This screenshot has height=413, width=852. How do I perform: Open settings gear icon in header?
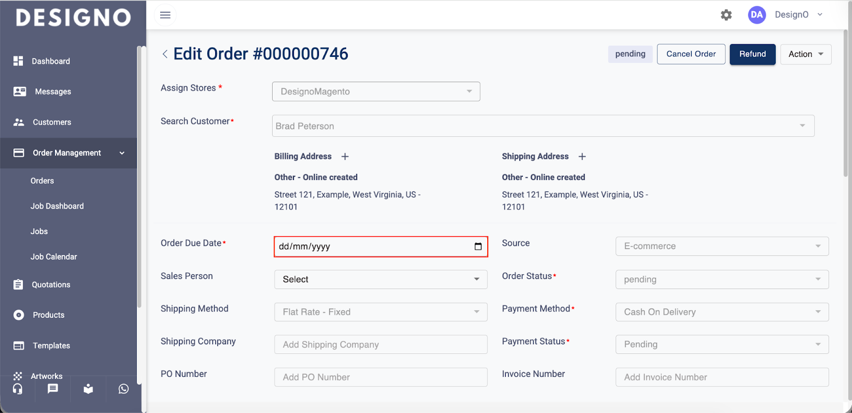pos(726,15)
